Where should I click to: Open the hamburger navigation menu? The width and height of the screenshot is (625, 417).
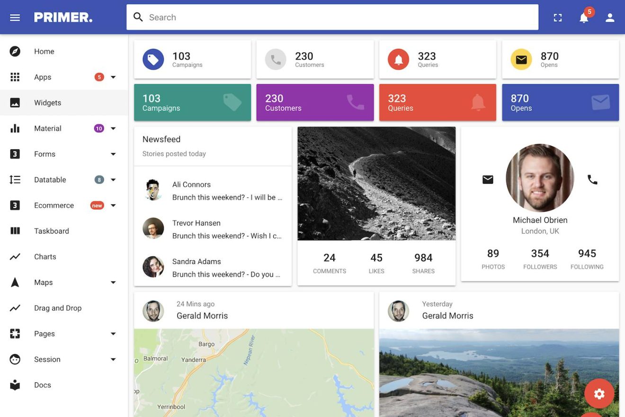click(x=15, y=17)
